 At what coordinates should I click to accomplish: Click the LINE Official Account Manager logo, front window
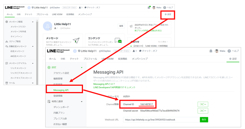58,51
